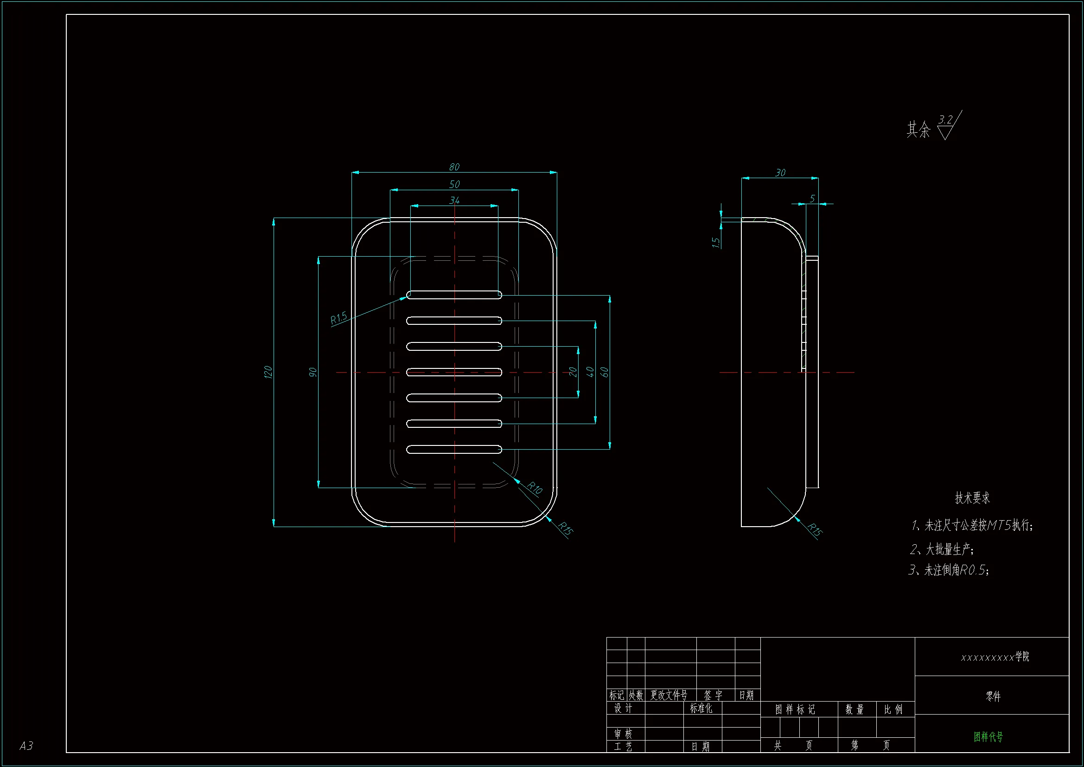Screen dimensions: 1084x767
Task: Click the 比例 cell in title block
Action: pos(893,709)
